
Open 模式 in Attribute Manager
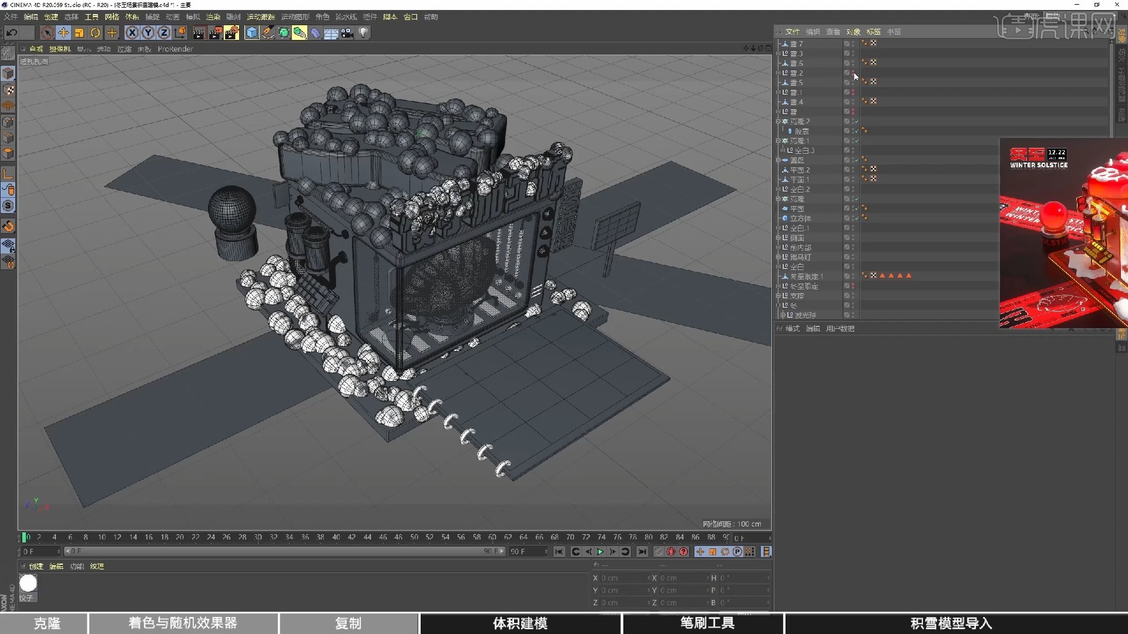pos(793,329)
